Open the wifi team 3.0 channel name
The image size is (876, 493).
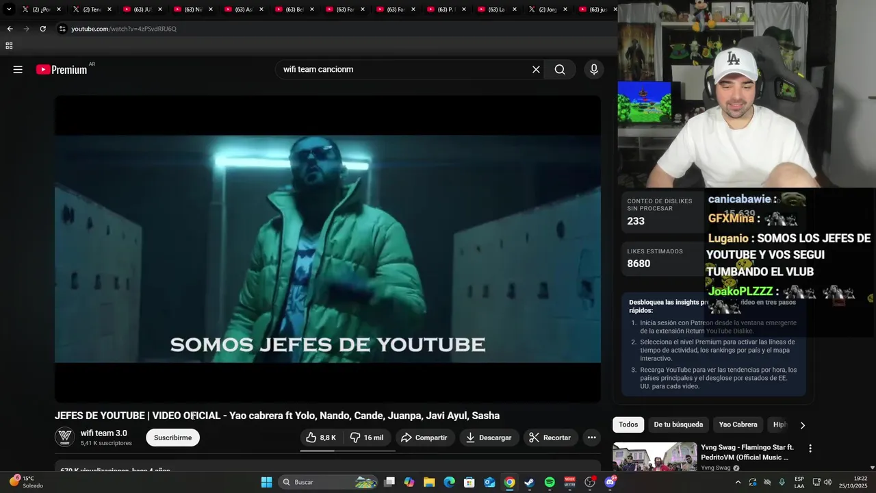pos(104,433)
